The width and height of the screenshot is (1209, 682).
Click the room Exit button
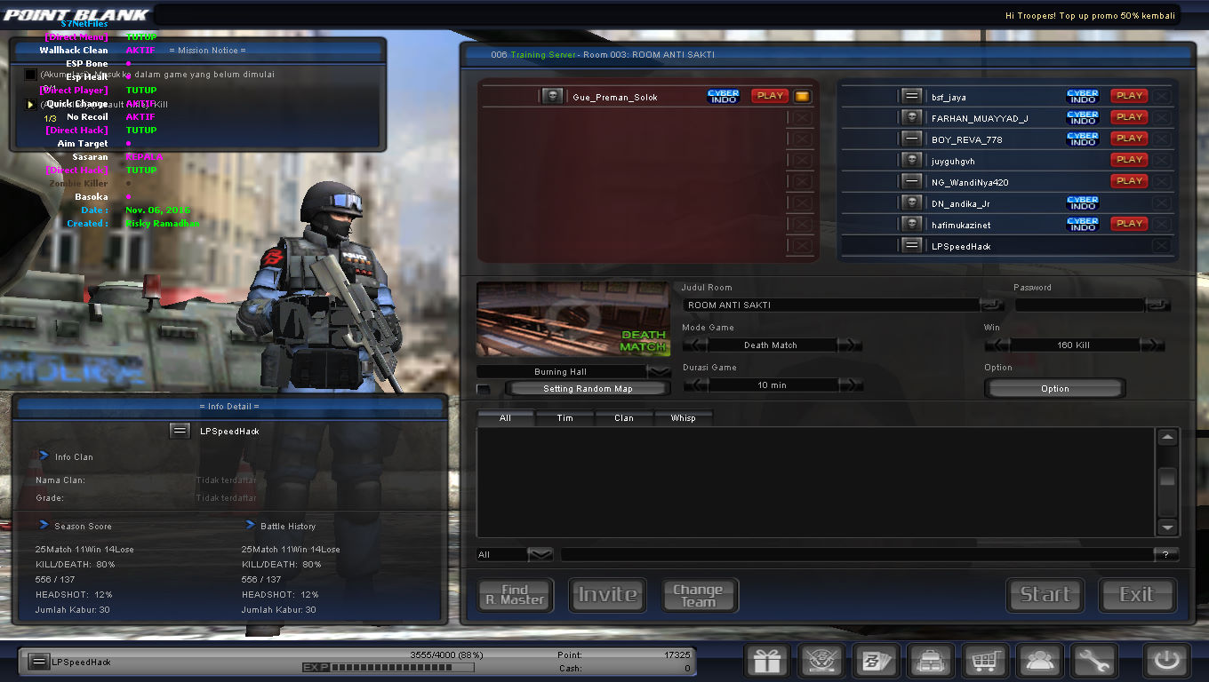point(1137,595)
